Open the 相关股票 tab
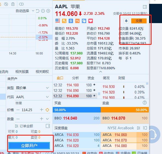 coord(22,71)
